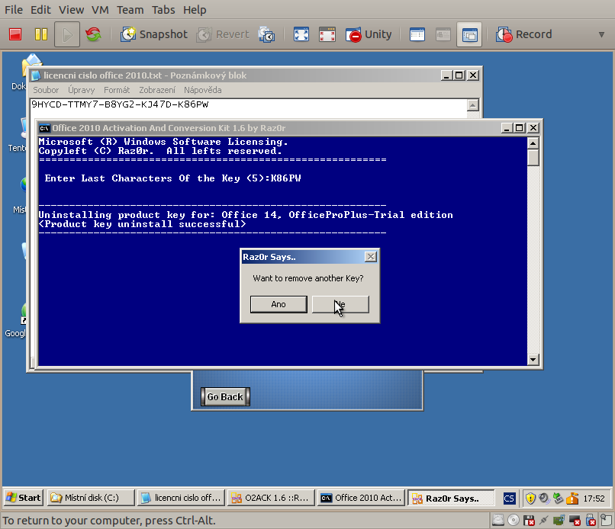Open the snapshot manager icon

click(x=267, y=34)
